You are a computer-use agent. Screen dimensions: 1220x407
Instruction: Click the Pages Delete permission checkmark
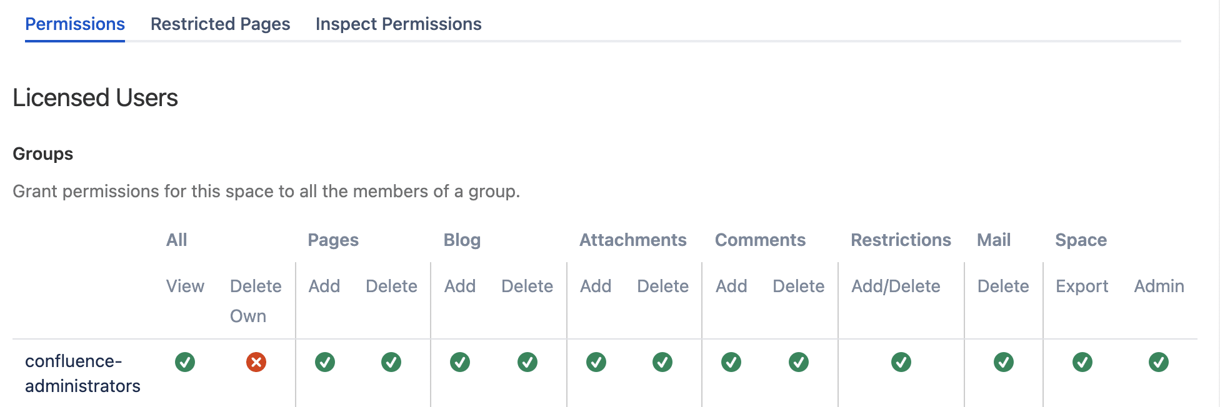coord(391,362)
